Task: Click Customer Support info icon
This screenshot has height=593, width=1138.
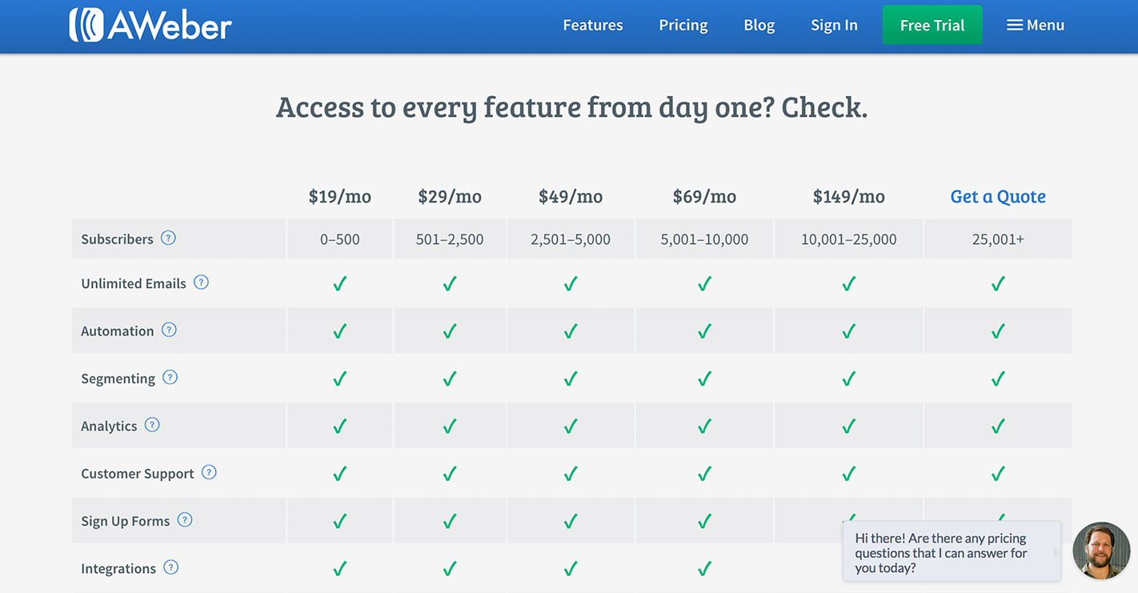Action: [209, 472]
